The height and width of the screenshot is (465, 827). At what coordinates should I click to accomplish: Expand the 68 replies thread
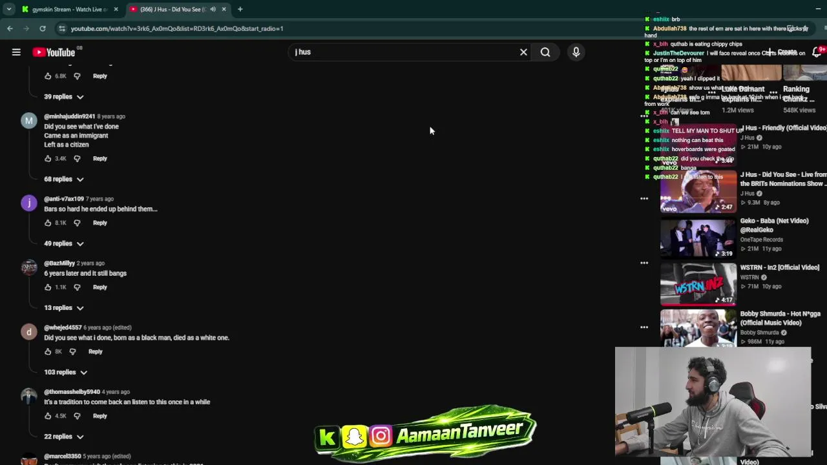pos(63,180)
